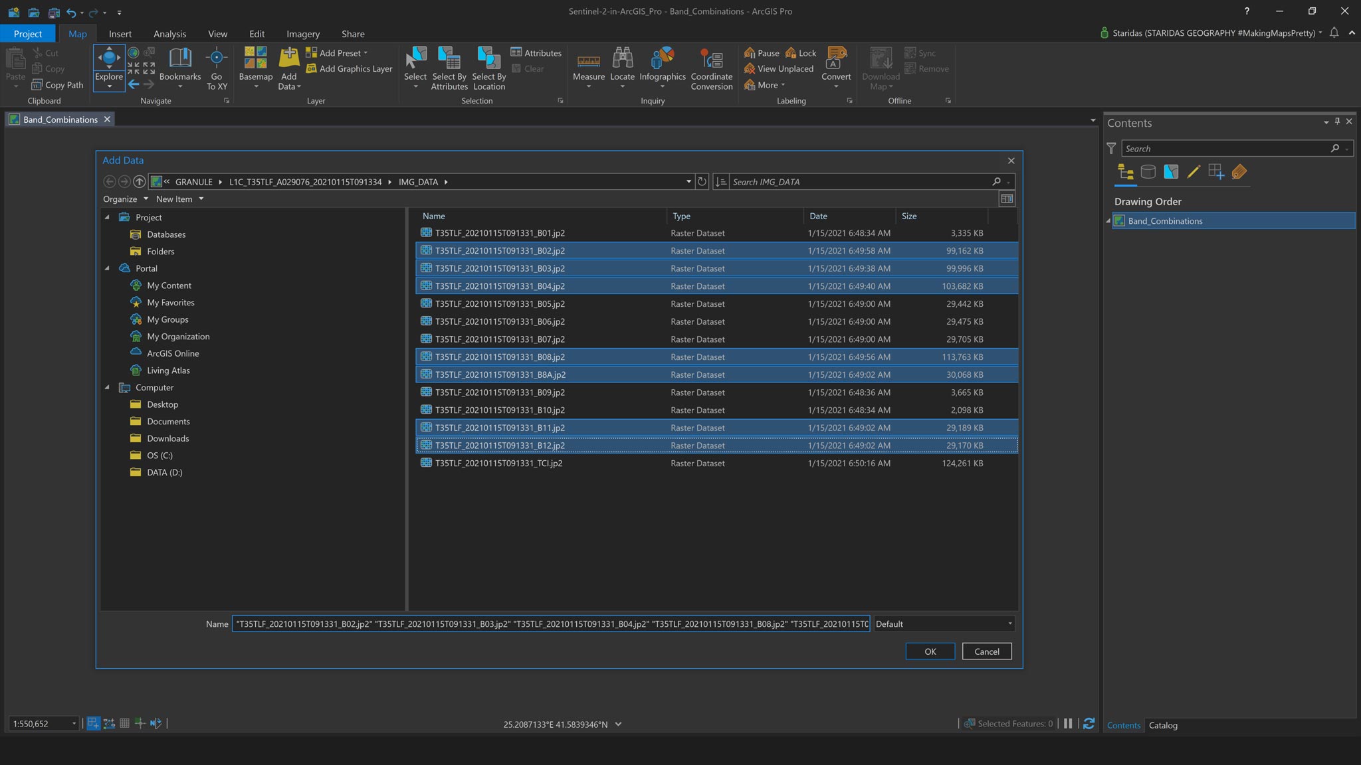Expand the Add Preset dropdown
The height and width of the screenshot is (765, 1361).
point(366,53)
